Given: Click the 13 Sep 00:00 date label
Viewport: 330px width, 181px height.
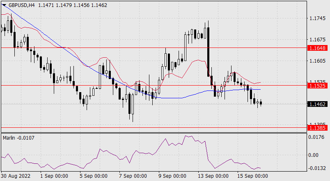Looking at the screenshot, I should point(213,176).
